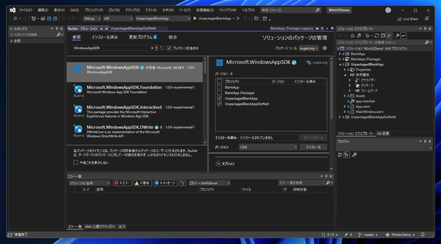The image size is (441, 244).
Task: Open the package source nuget.org dropdown
Action: (309, 48)
